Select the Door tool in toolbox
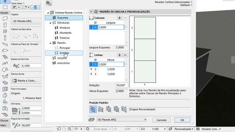The image size is (235, 132). click(5, 25)
